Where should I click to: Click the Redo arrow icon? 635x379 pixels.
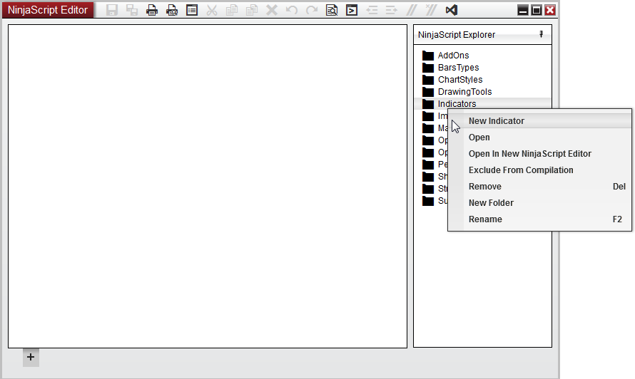coord(312,10)
